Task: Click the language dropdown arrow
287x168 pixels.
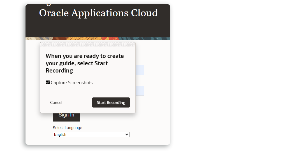Action: tap(127, 135)
